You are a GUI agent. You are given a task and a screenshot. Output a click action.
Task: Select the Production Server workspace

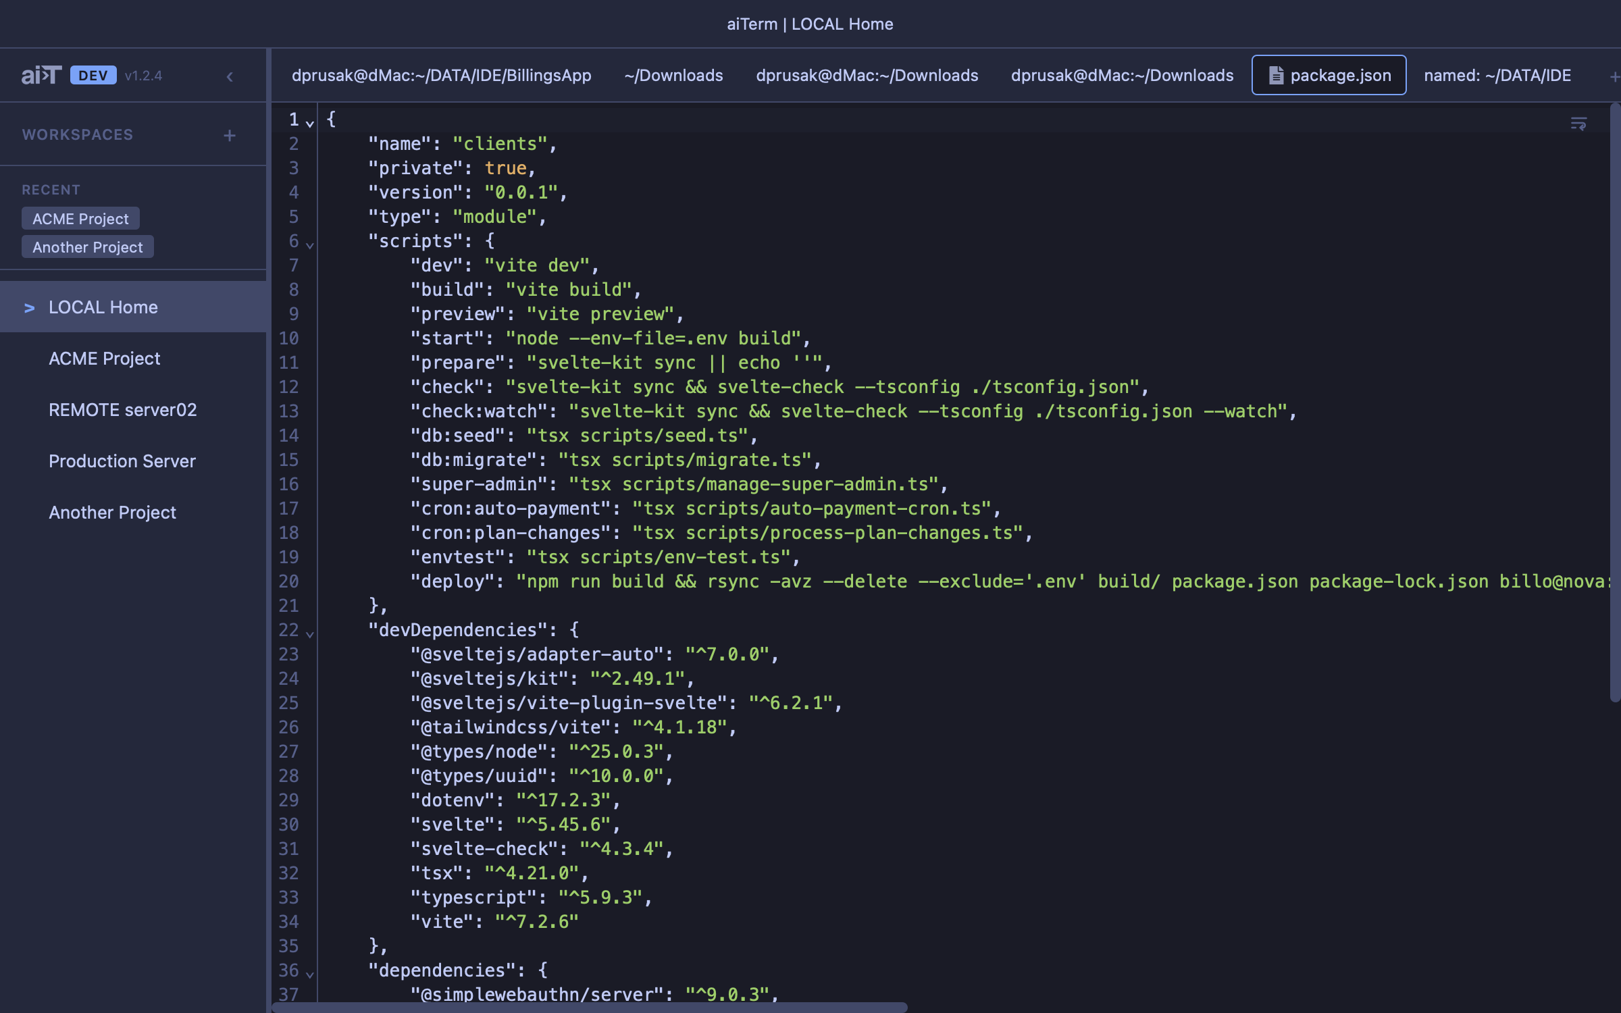[122, 461]
